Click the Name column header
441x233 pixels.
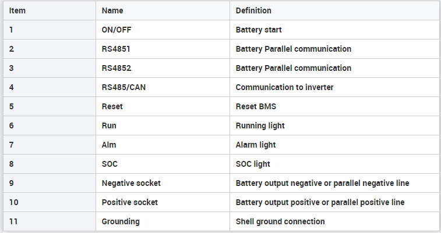tap(163, 10)
